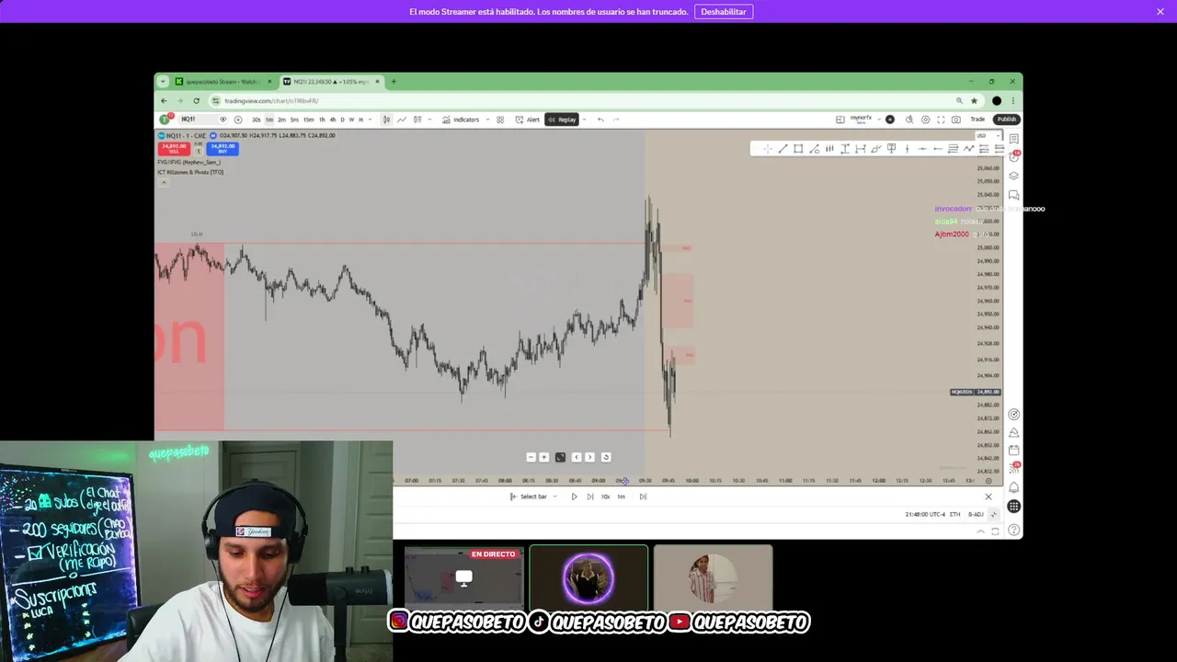
Task: Reset the chart view
Action: click(x=605, y=457)
